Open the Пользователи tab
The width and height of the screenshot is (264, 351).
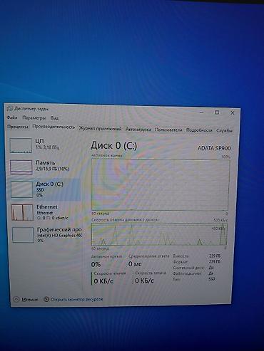[x=168, y=130]
